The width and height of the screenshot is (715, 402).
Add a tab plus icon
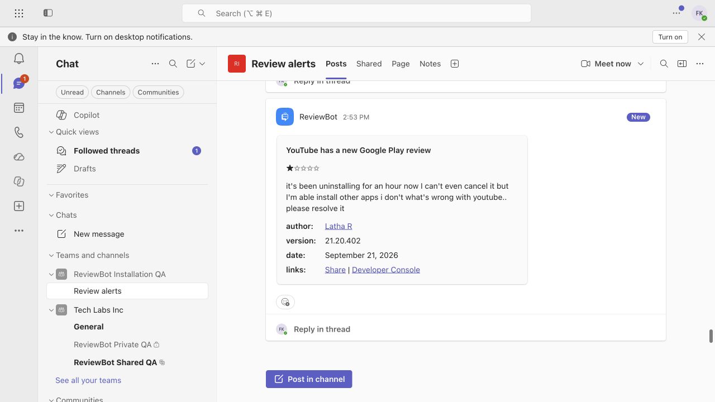[x=455, y=64]
